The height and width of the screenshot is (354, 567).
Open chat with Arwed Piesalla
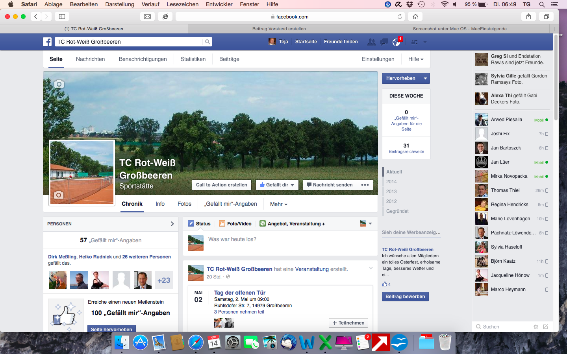pos(511,120)
